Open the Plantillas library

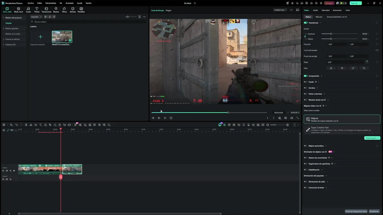81,10
